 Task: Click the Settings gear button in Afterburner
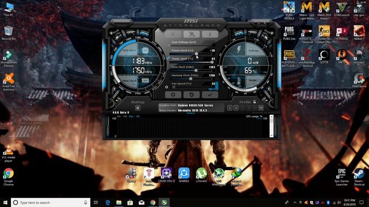(173, 94)
